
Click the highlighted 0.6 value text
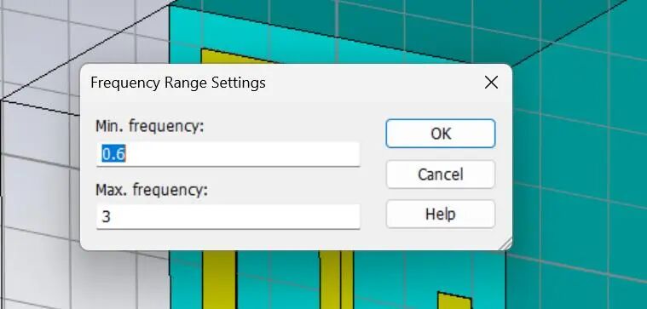click(x=113, y=155)
